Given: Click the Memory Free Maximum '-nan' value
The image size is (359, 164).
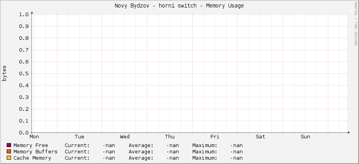Looking at the screenshot, I should pyautogui.click(x=236, y=145).
